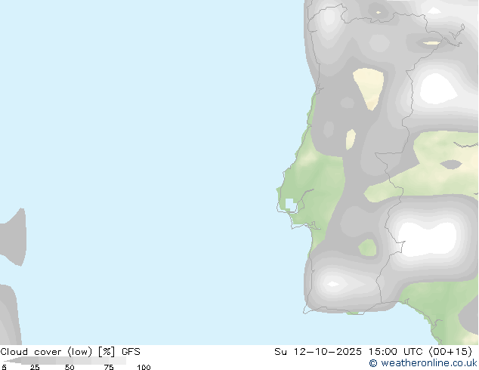This screenshot has width=479, height=370.
Task: Click the legend value '100'
Action: tap(144, 367)
